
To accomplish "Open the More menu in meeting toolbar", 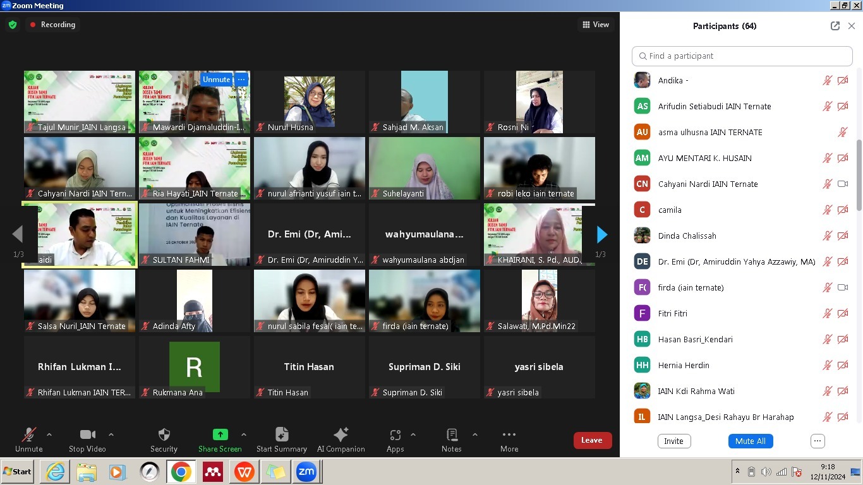I will 509,435.
